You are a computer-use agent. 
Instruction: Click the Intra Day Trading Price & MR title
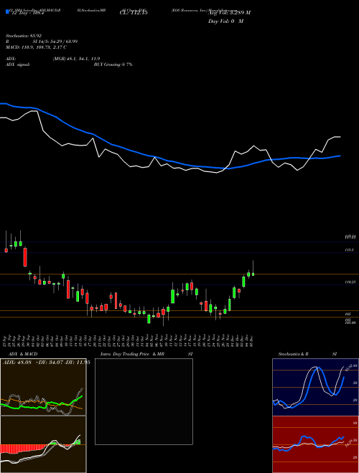[x=132, y=354]
